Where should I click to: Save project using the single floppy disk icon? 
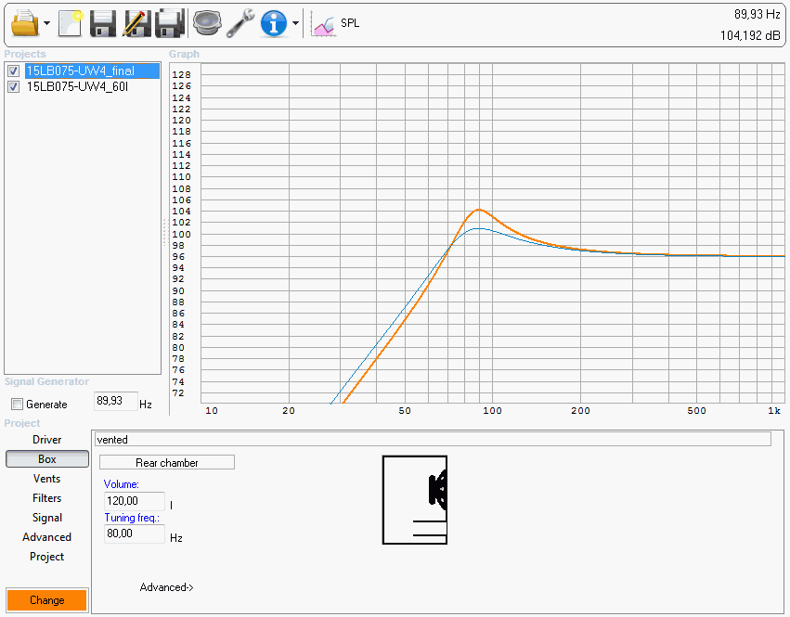102,22
